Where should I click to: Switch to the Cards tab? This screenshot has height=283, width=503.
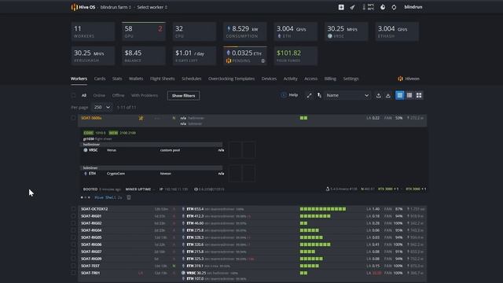[x=100, y=79]
